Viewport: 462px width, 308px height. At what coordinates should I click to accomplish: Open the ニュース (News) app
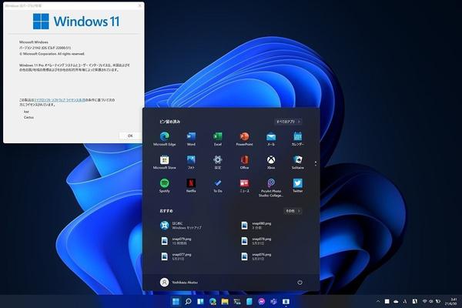click(x=244, y=186)
